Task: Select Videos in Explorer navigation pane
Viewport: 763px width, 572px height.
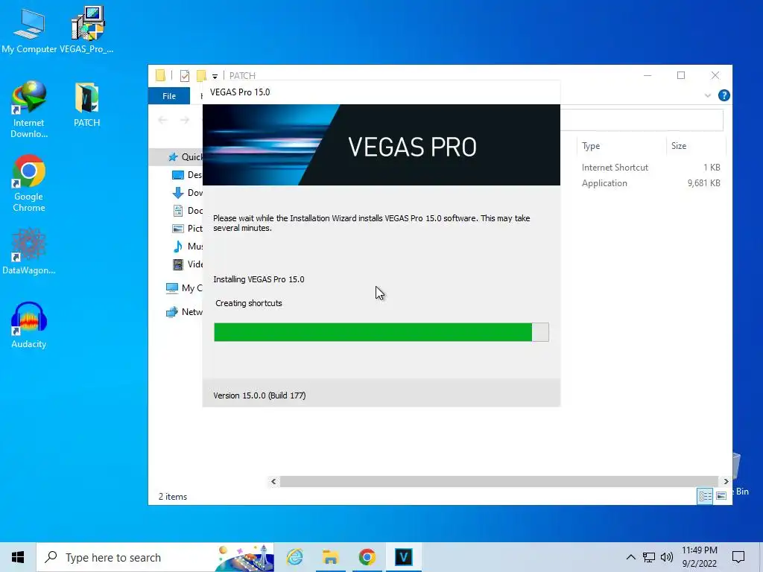Action: point(188,264)
